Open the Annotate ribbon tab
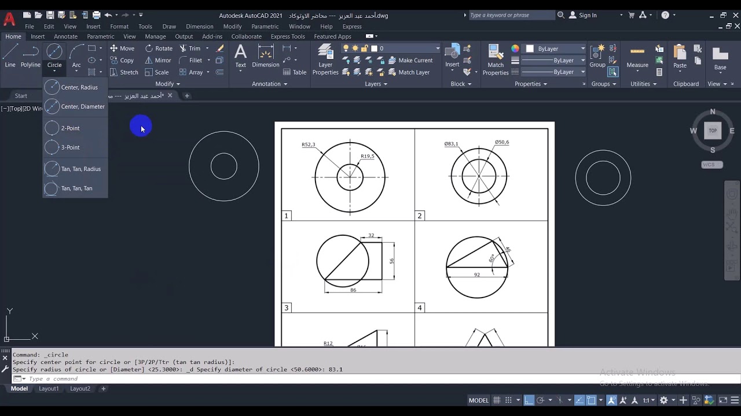This screenshot has height=416, width=741. click(65, 36)
